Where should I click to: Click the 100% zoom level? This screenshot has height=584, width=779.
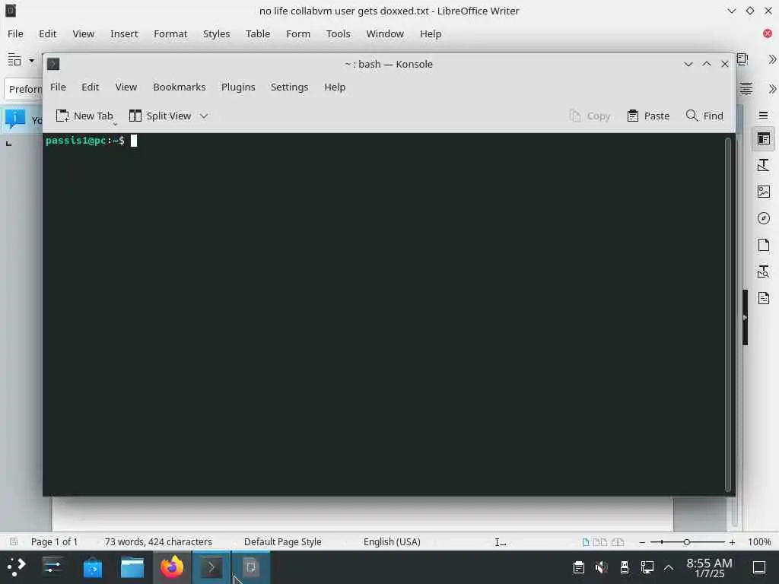(759, 541)
